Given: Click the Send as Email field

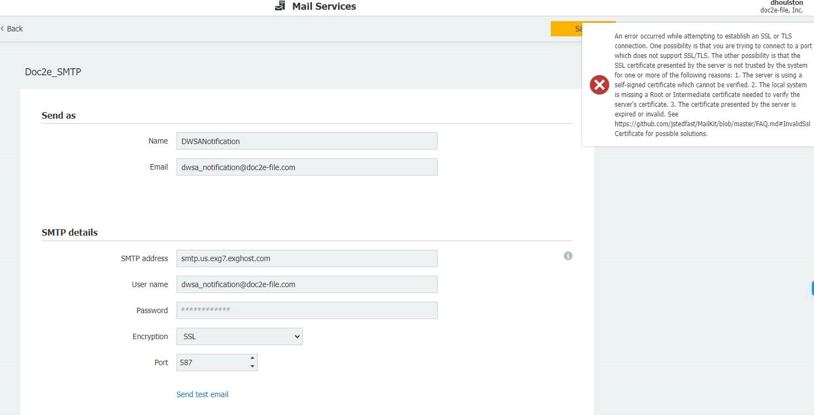Looking at the screenshot, I should pyautogui.click(x=307, y=167).
